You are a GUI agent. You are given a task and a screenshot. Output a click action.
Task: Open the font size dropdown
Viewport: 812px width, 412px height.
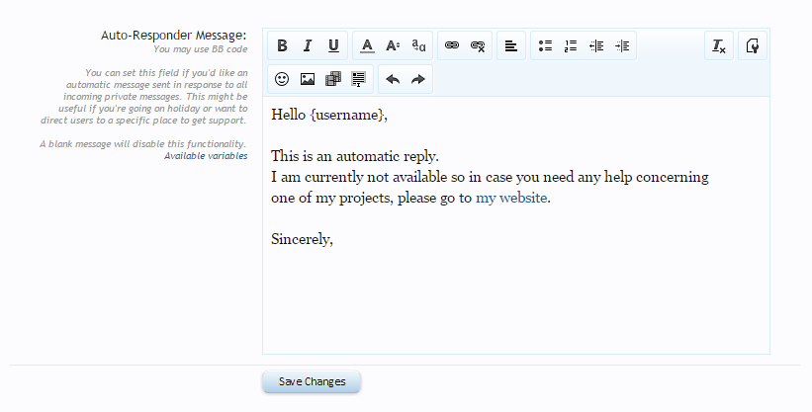click(393, 45)
